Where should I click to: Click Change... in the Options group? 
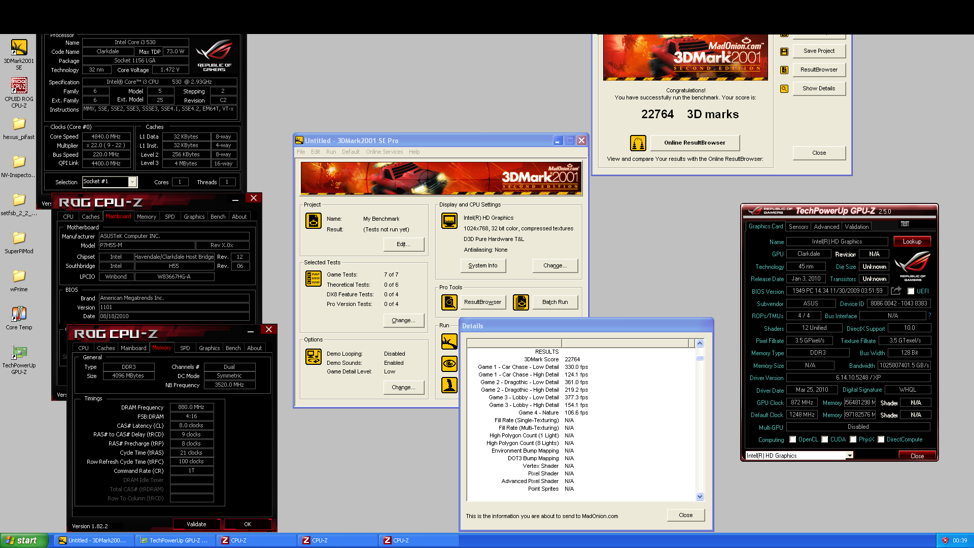tap(403, 387)
